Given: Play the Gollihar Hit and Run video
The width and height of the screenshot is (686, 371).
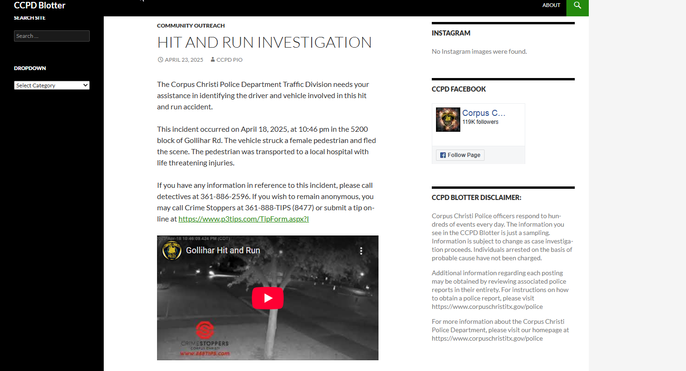Looking at the screenshot, I should pyautogui.click(x=268, y=298).
